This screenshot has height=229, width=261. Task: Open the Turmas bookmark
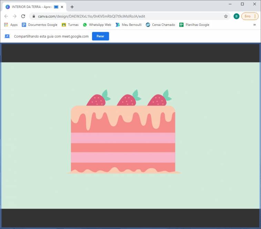70,25
